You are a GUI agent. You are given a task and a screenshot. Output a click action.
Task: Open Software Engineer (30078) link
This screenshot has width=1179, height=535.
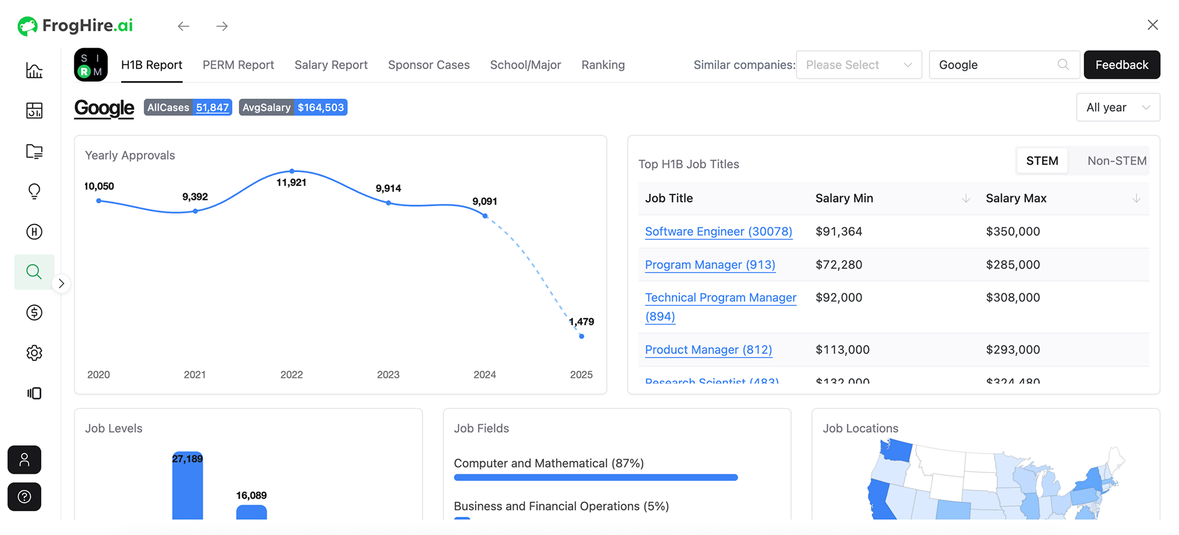(718, 232)
